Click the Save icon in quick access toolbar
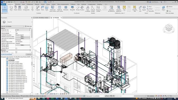The width and height of the screenshot is (178, 100). [9, 2]
